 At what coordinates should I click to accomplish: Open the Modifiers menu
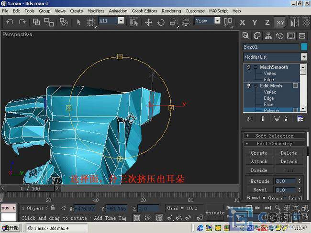(96, 11)
